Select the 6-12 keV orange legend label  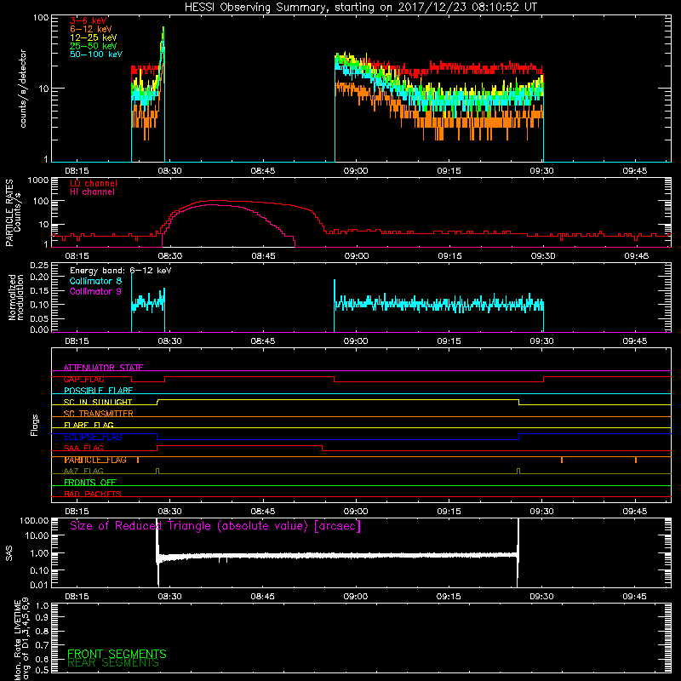(x=91, y=29)
